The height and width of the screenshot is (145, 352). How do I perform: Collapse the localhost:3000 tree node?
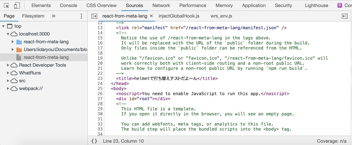tap(8, 34)
